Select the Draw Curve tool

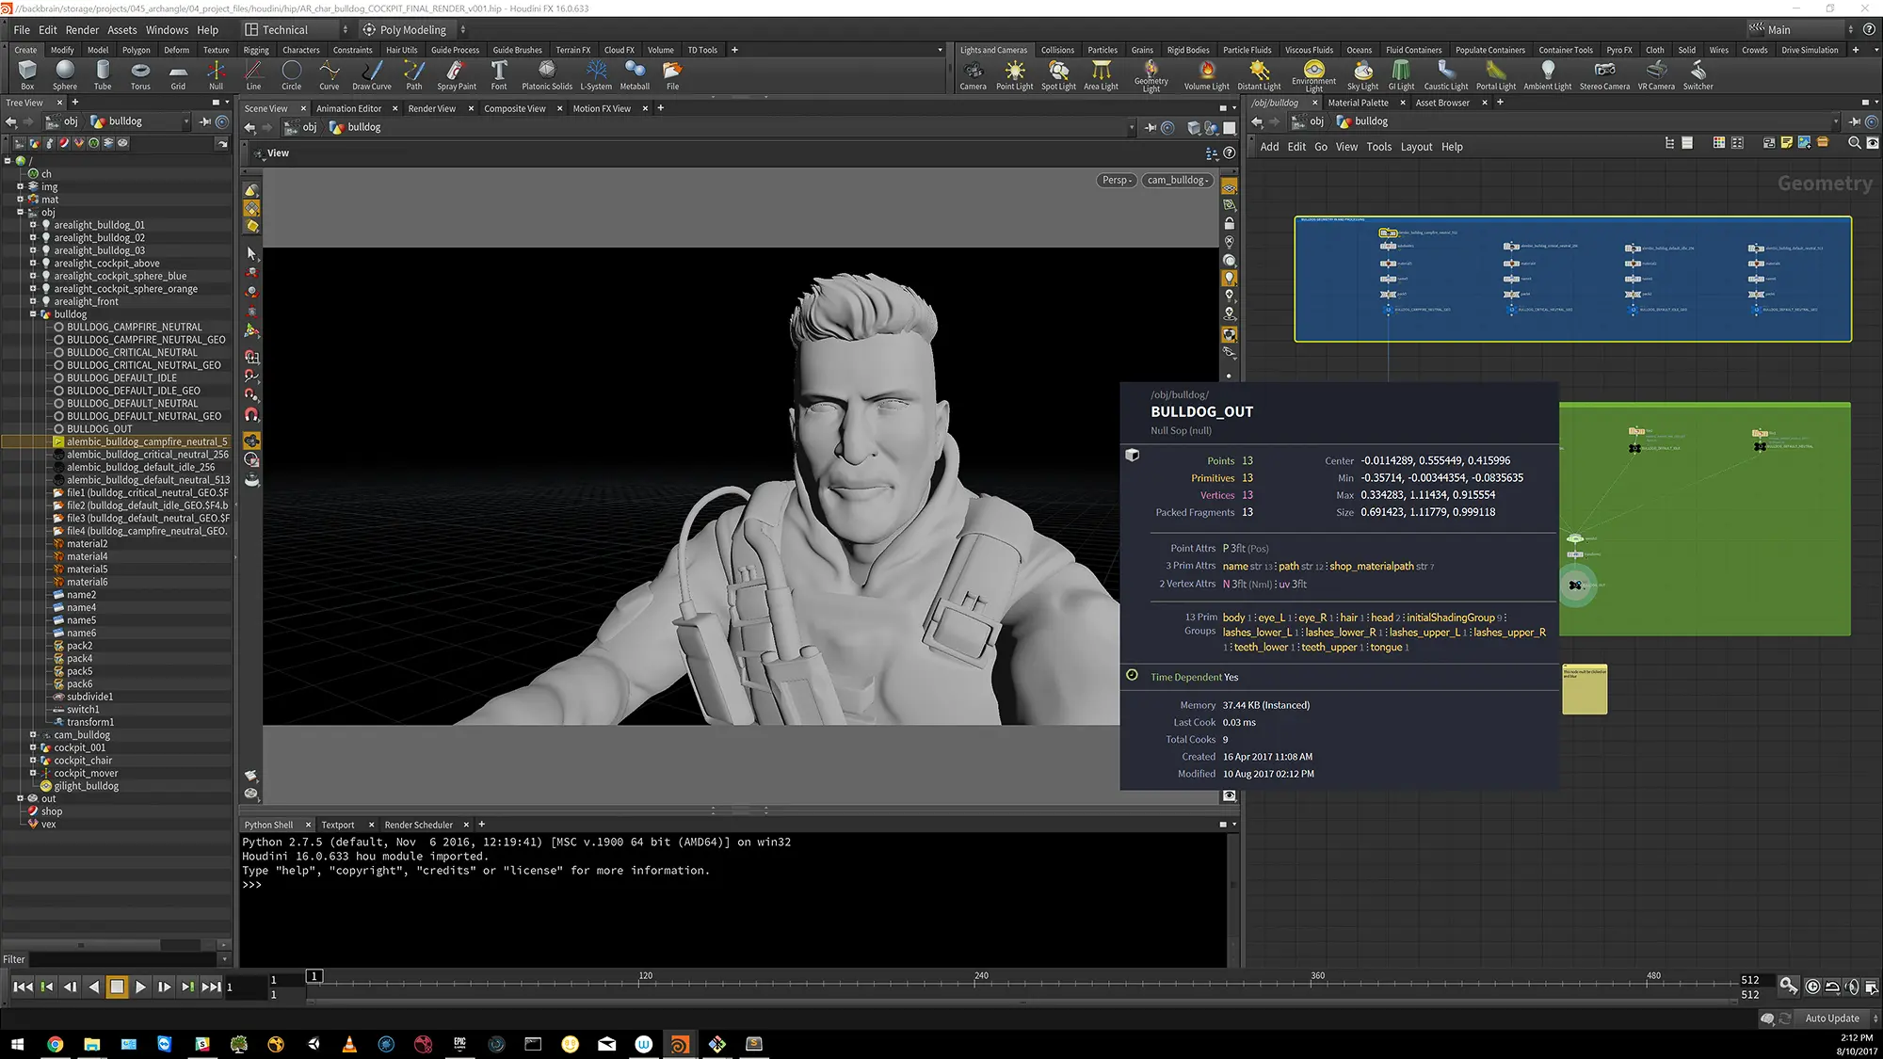click(372, 74)
